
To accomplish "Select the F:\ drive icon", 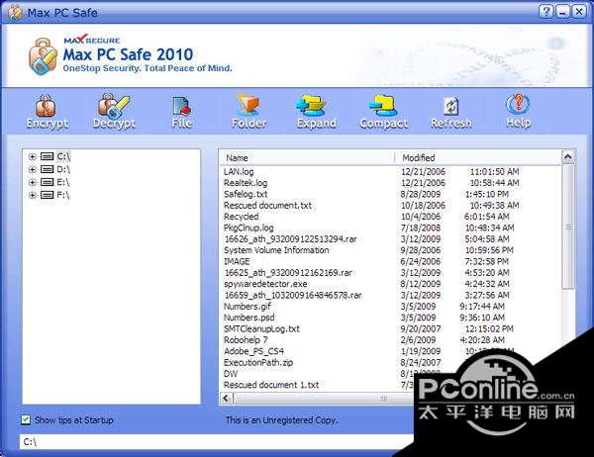I will pos(47,195).
